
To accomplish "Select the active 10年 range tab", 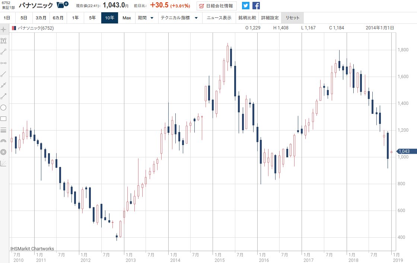I will pos(109,18).
